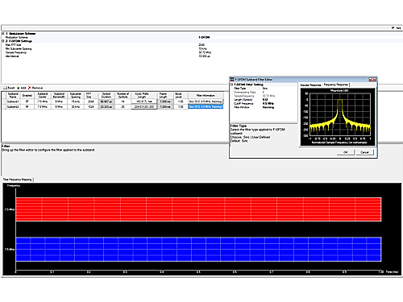
Task: Open Subband1 Filter Information cell
Action: click(x=206, y=101)
